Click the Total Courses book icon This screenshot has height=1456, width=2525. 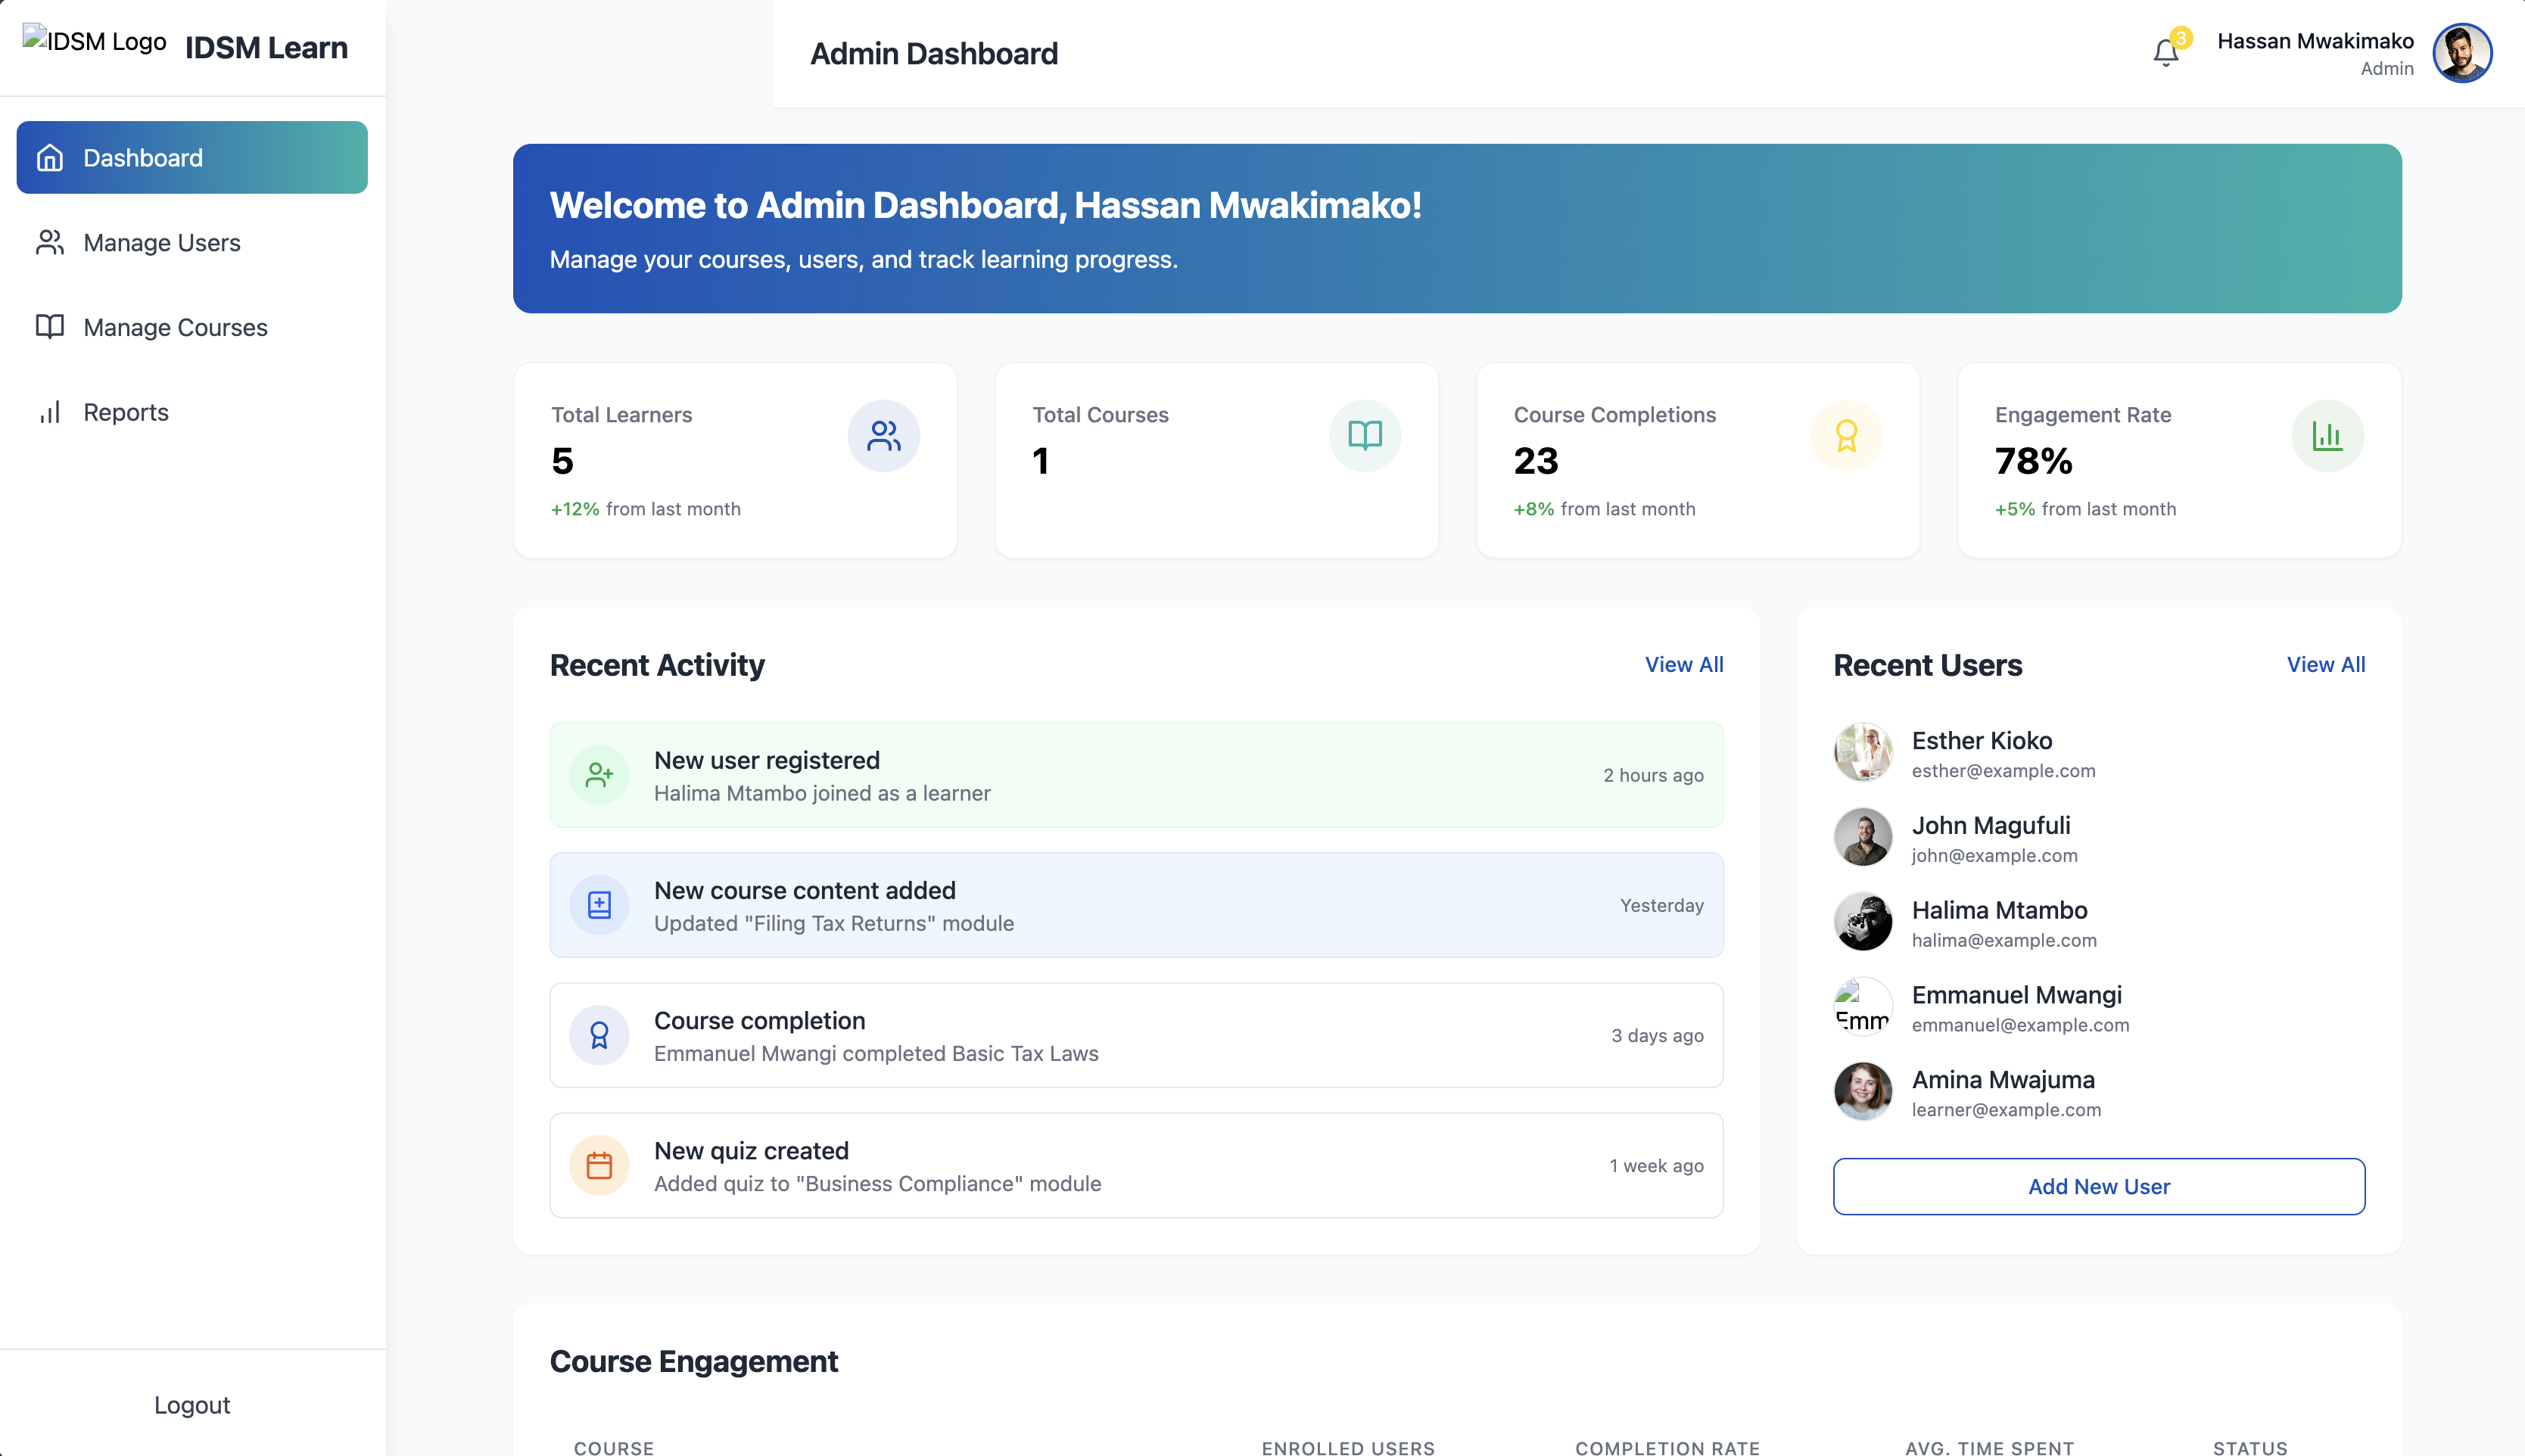click(x=1364, y=436)
